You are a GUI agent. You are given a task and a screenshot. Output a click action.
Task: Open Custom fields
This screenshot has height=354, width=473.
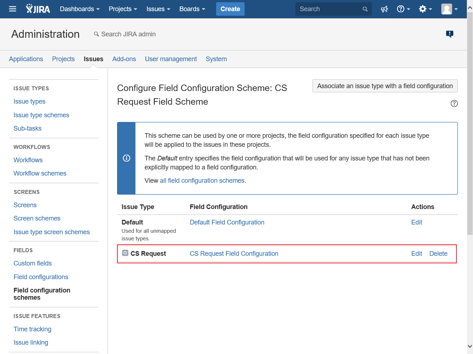[x=33, y=263]
